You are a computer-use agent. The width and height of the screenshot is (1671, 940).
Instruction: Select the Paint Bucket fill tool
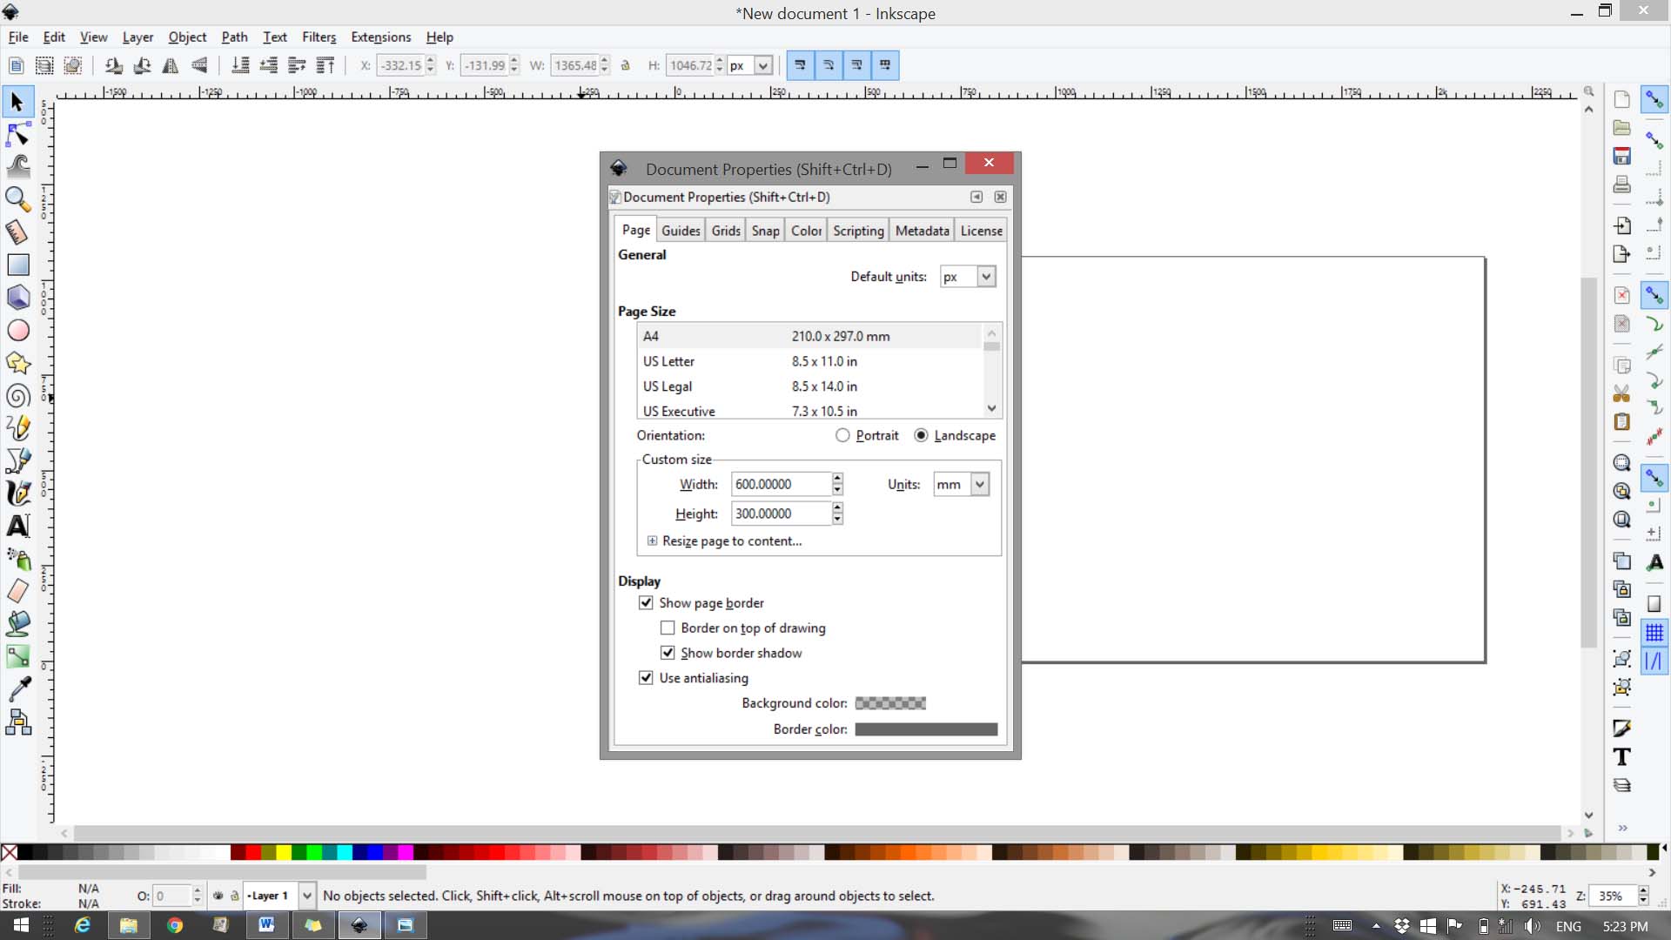click(x=17, y=623)
